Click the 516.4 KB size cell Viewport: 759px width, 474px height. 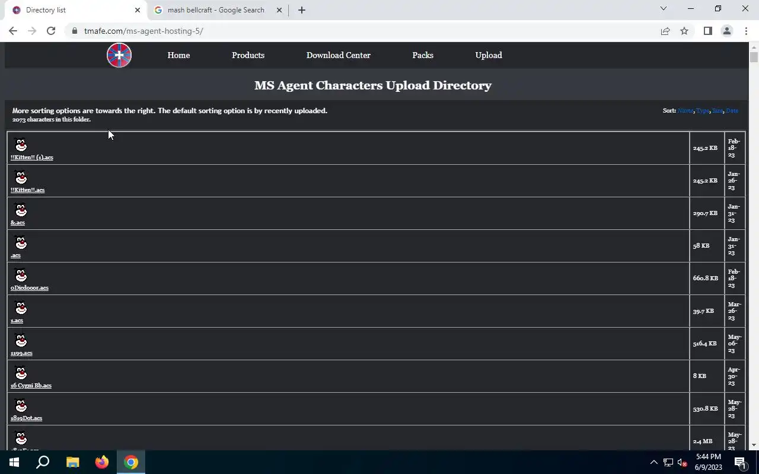coord(707,344)
